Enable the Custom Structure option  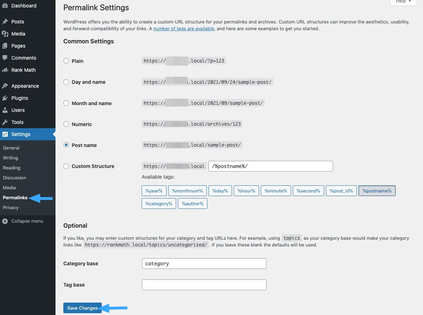coord(66,166)
